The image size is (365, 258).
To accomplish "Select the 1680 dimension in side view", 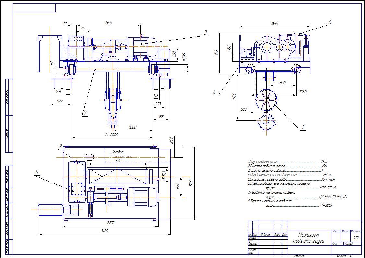I will (274, 23).
